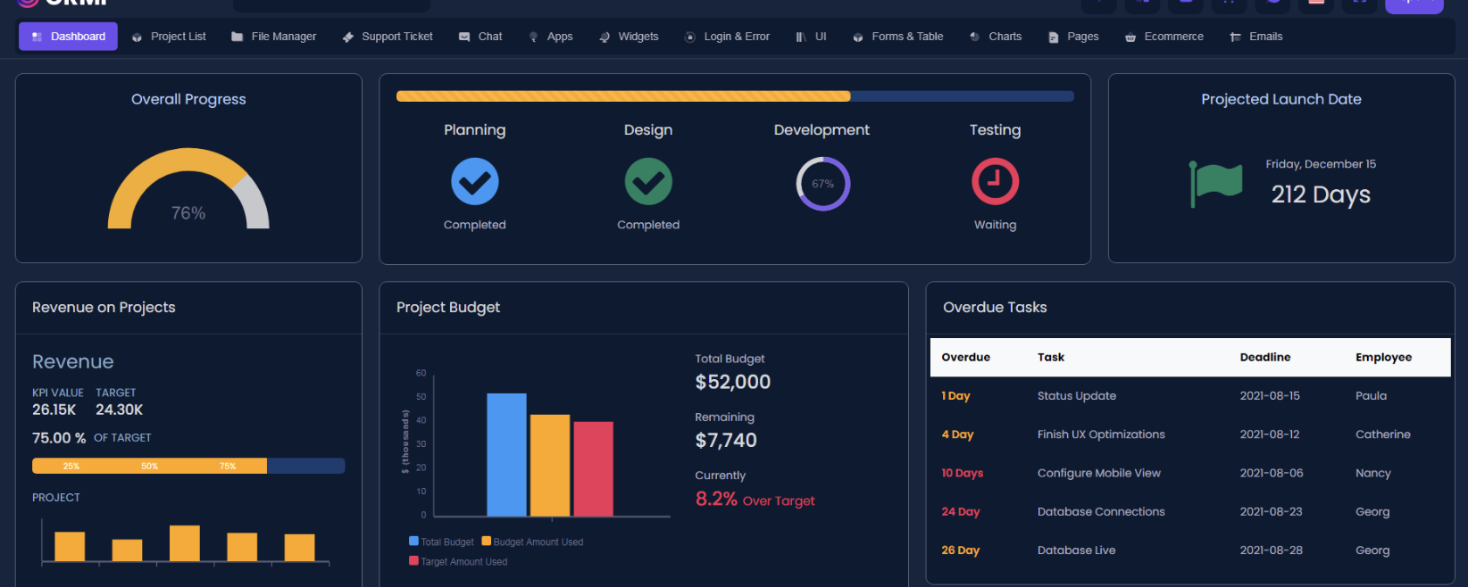The height and width of the screenshot is (587, 1468).
Task: Click deadline 2021-08-06
Action: 1272,473
